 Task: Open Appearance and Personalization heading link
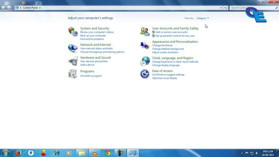175,42
